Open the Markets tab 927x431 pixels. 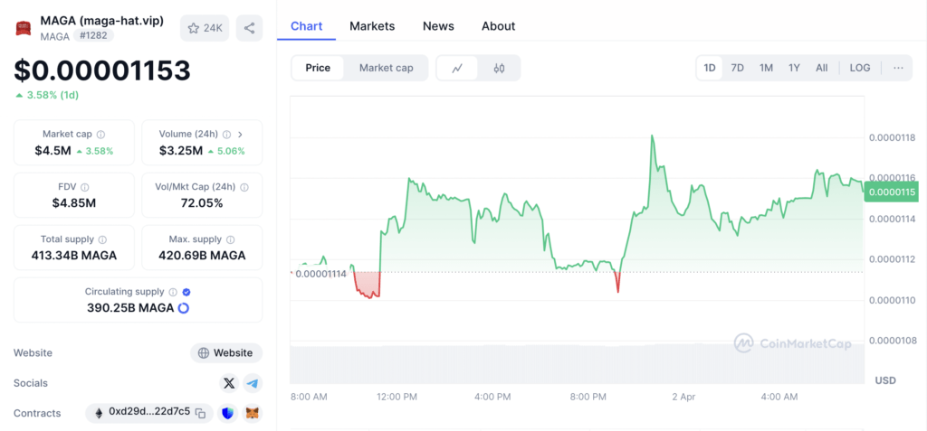tap(372, 26)
